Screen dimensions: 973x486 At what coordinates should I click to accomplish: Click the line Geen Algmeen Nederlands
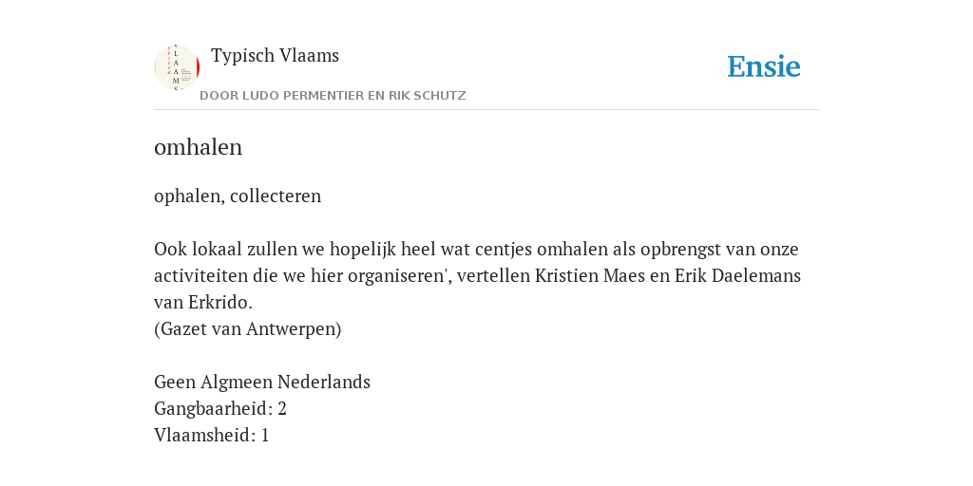[262, 382]
